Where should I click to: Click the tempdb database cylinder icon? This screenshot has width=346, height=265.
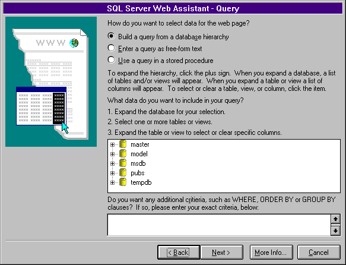tap(123, 182)
